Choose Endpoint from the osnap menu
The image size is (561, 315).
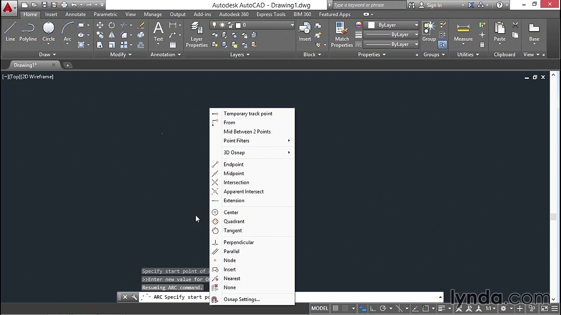point(252,164)
